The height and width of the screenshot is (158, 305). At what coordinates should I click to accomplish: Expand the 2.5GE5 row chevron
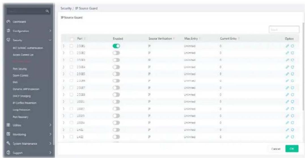coord(64,74)
